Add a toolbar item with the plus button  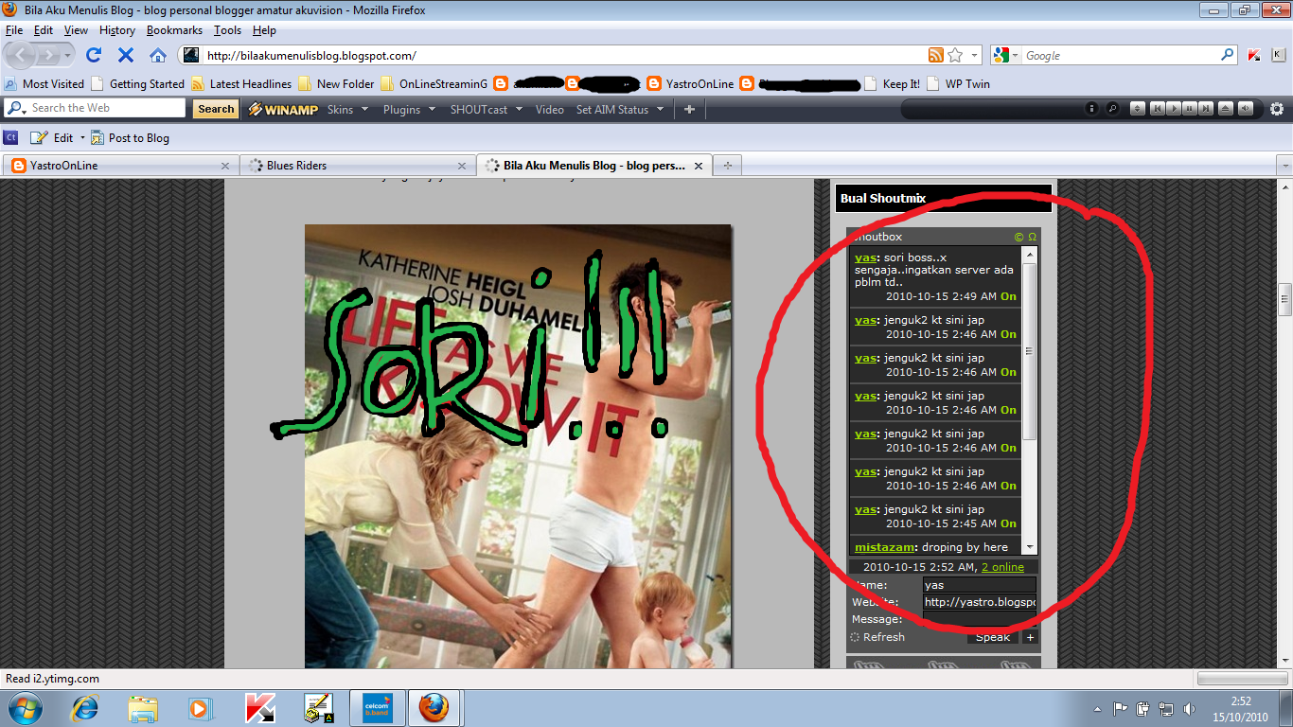(x=689, y=109)
